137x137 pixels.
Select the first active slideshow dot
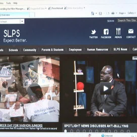(65, 131)
